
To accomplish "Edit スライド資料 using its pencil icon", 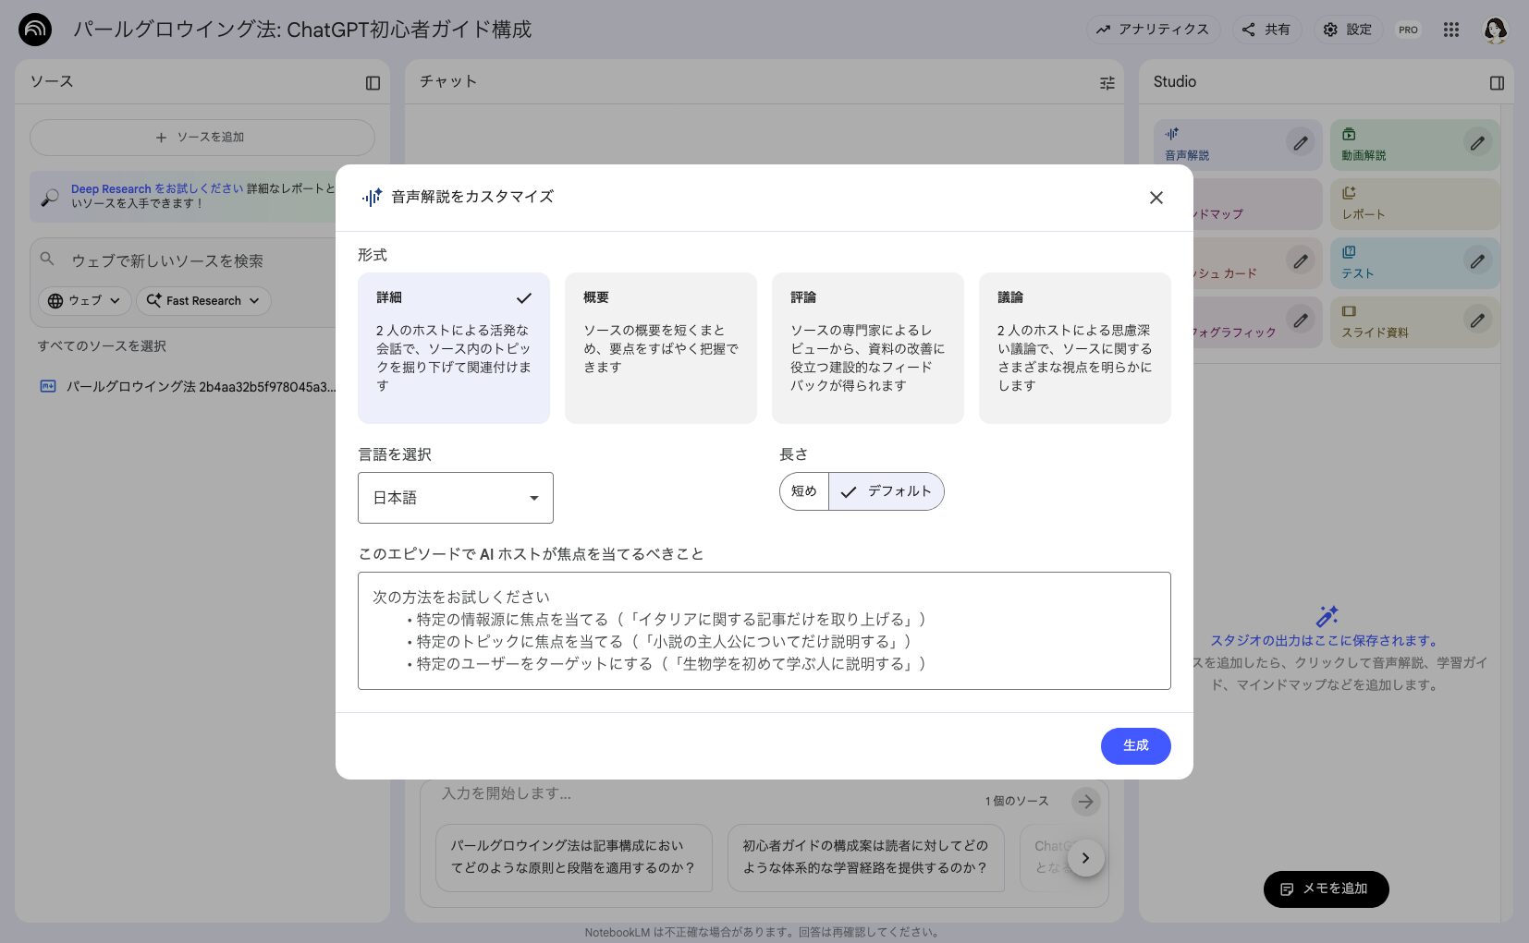I will [1476, 320].
